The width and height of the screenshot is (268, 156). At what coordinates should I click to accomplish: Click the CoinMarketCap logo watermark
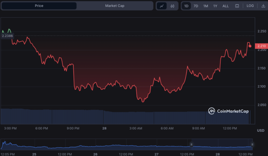pos(228,111)
